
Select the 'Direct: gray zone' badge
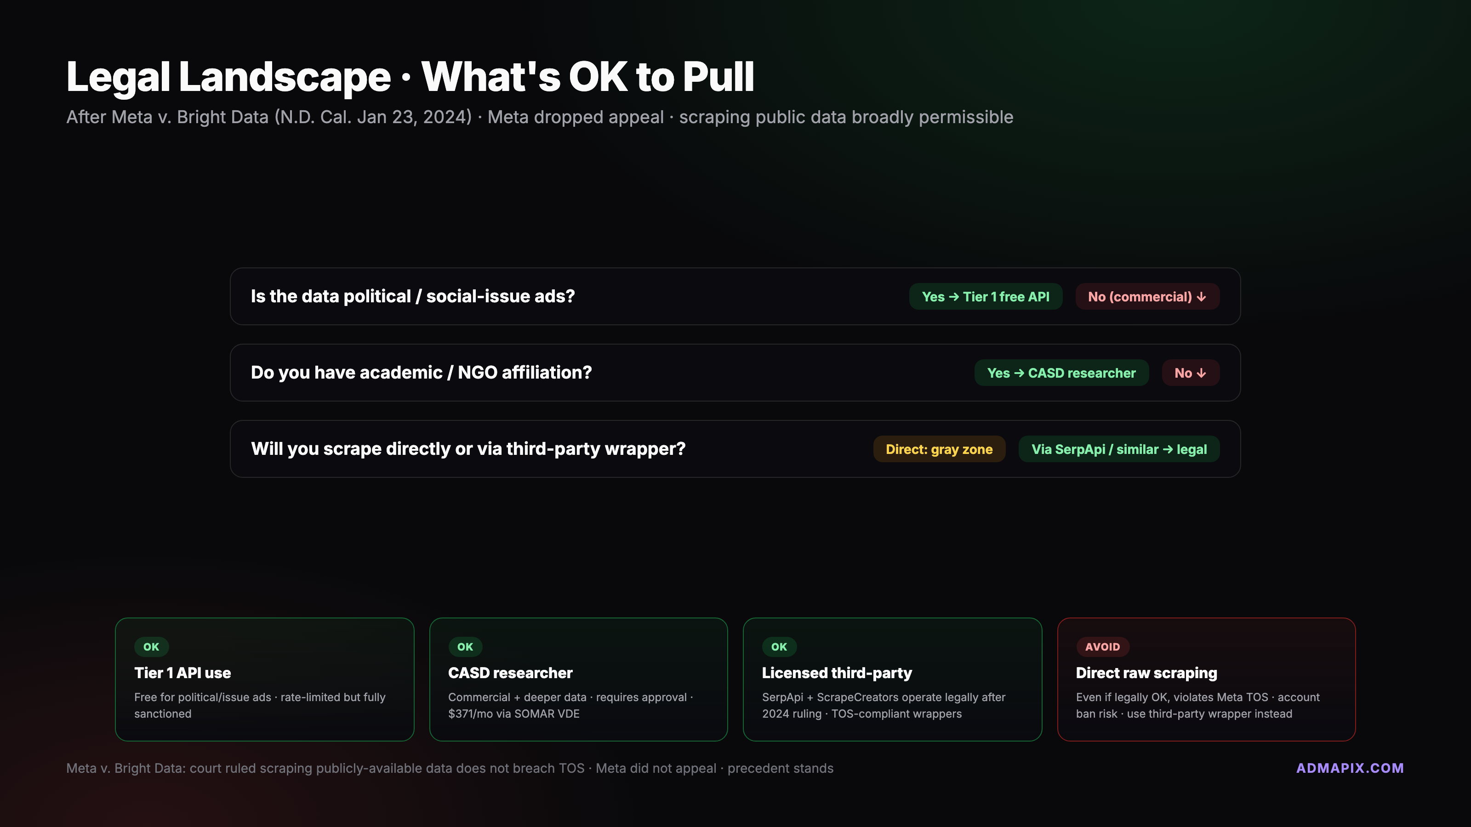pos(939,450)
